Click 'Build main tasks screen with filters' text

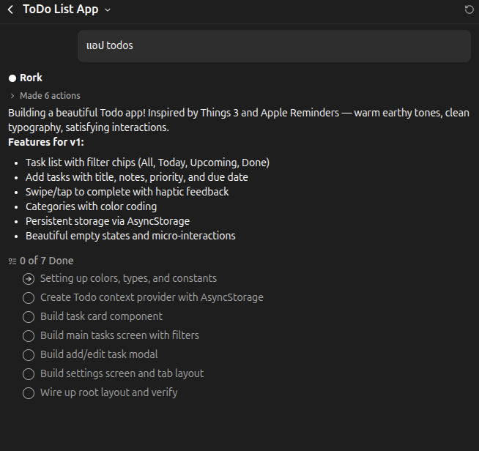point(119,335)
